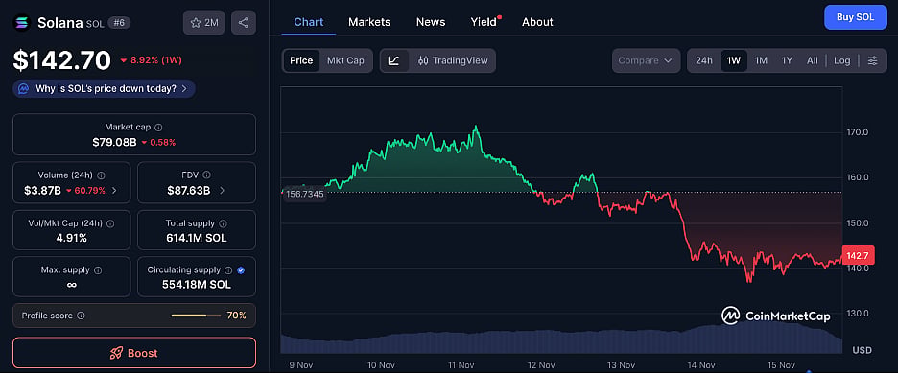Open the Markets tab
This screenshot has width=898, height=374.
(369, 22)
